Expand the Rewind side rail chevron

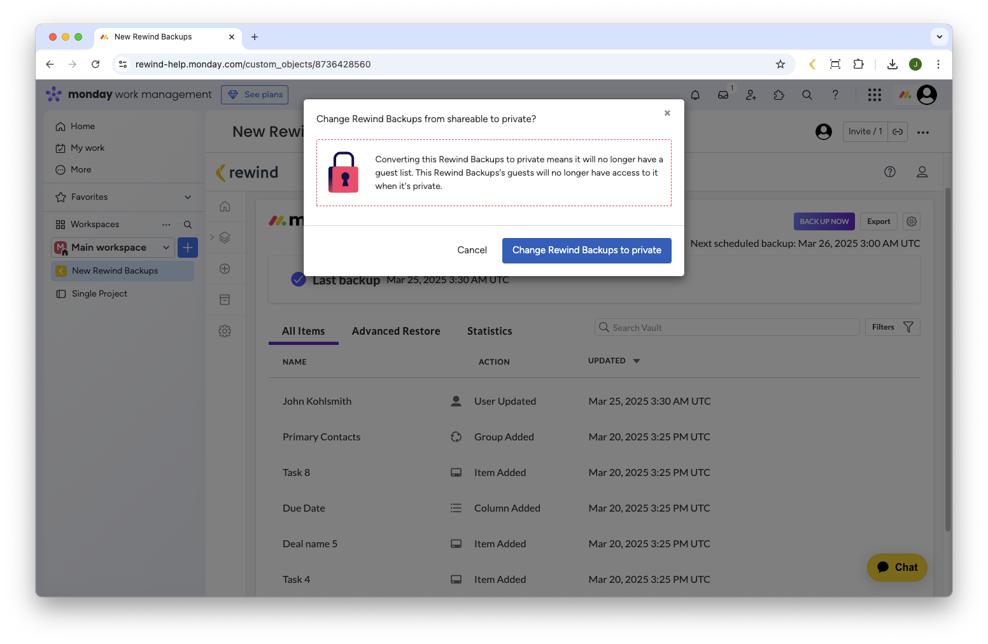[212, 237]
